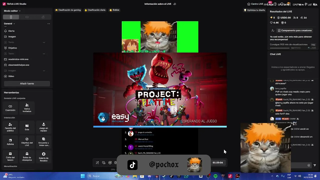Click the Añadir fuente button

click(27, 83)
